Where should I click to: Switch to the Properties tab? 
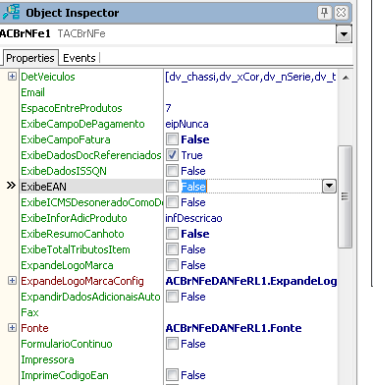[x=30, y=58]
